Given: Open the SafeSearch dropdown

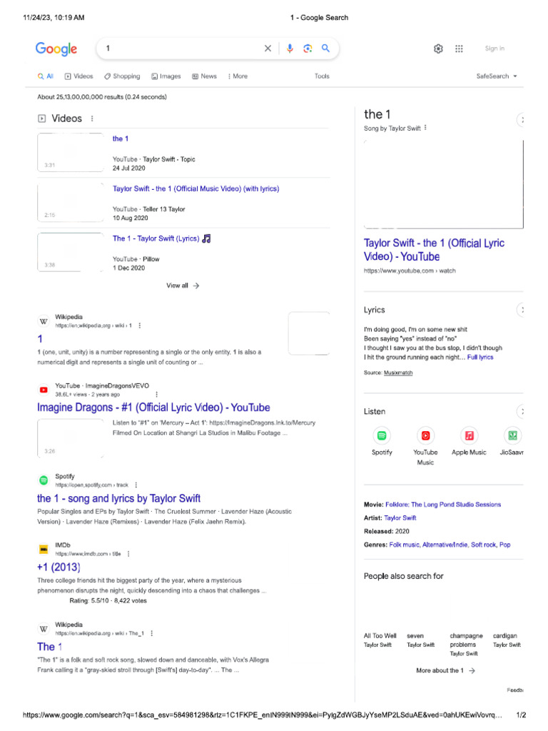Looking at the screenshot, I should [497, 76].
